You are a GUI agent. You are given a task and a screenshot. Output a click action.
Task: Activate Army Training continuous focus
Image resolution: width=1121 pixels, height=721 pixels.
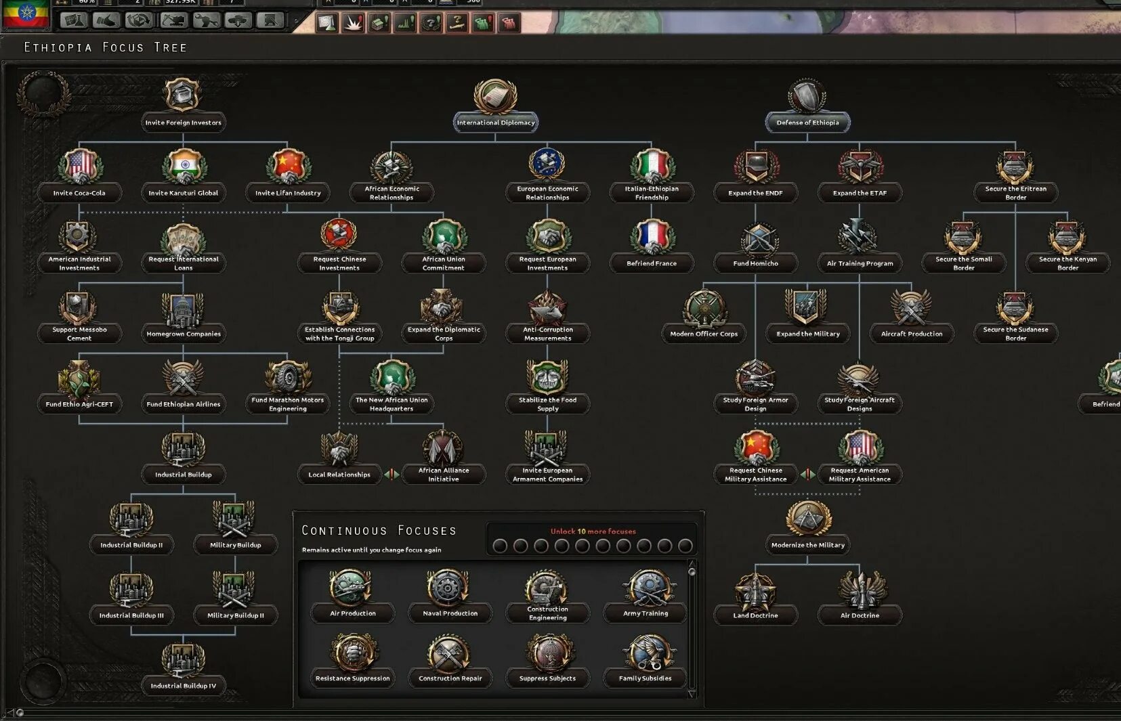[645, 596]
